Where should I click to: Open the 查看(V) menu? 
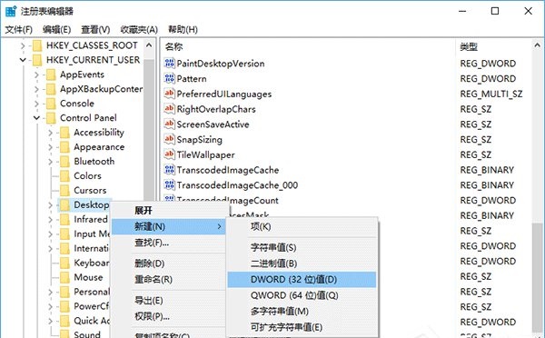click(95, 30)
